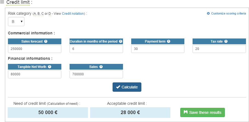Viewport: 249px width, 122px height.
Task: Click help icon beside Duration in months
Action: point(120,41)
